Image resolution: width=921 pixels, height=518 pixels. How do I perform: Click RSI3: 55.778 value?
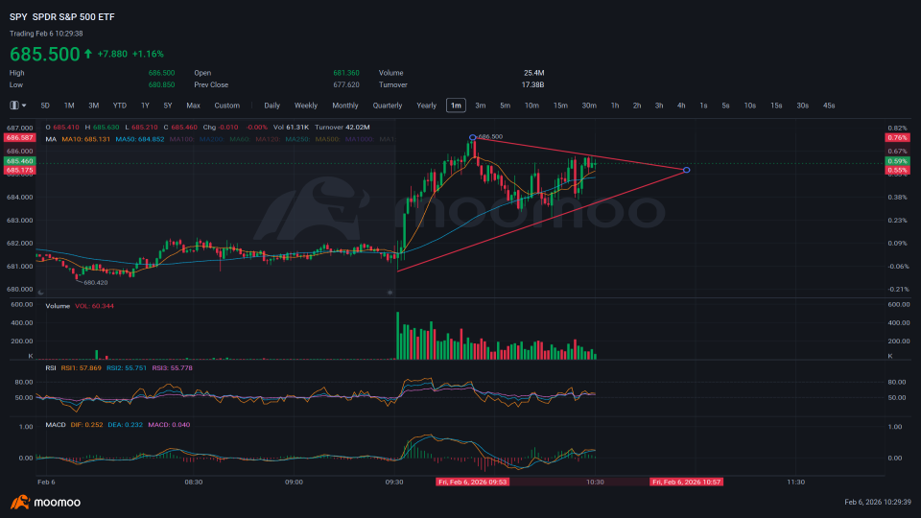tap(172, 368)
